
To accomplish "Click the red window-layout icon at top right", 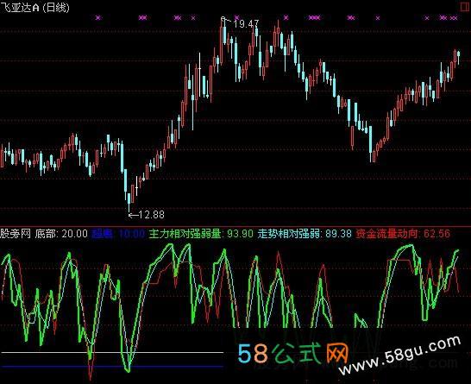I will (x=465, y=6).
